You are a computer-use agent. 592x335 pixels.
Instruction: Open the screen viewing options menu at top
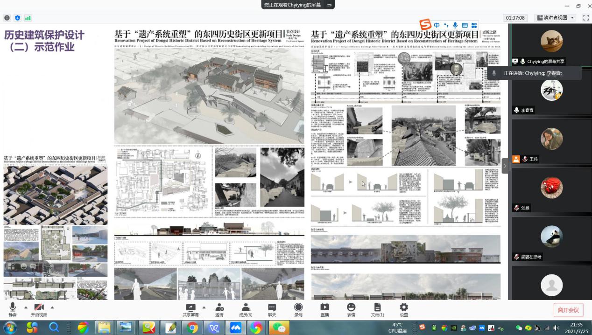pyautogui.click(x=329, y=5)
